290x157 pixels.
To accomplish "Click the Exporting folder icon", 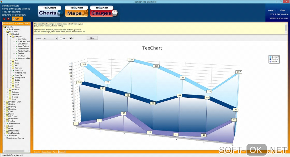I will click(7, 106).
